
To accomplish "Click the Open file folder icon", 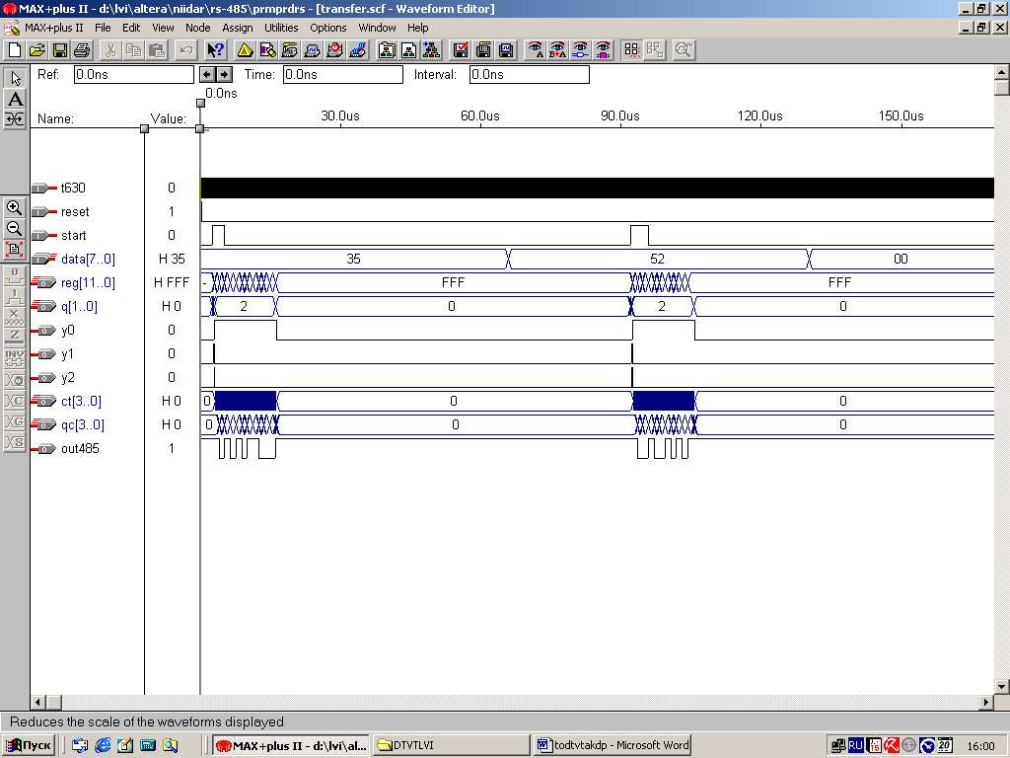I will (x=36, y=50).
